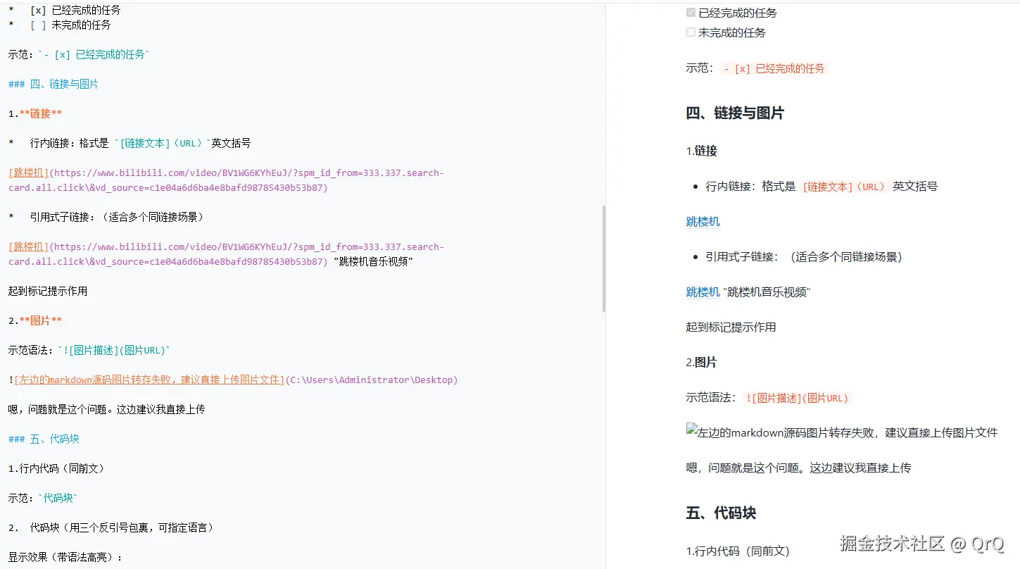
Task: Click the checked checkbox before 已经完成的任务
Action: click(690, 12)
